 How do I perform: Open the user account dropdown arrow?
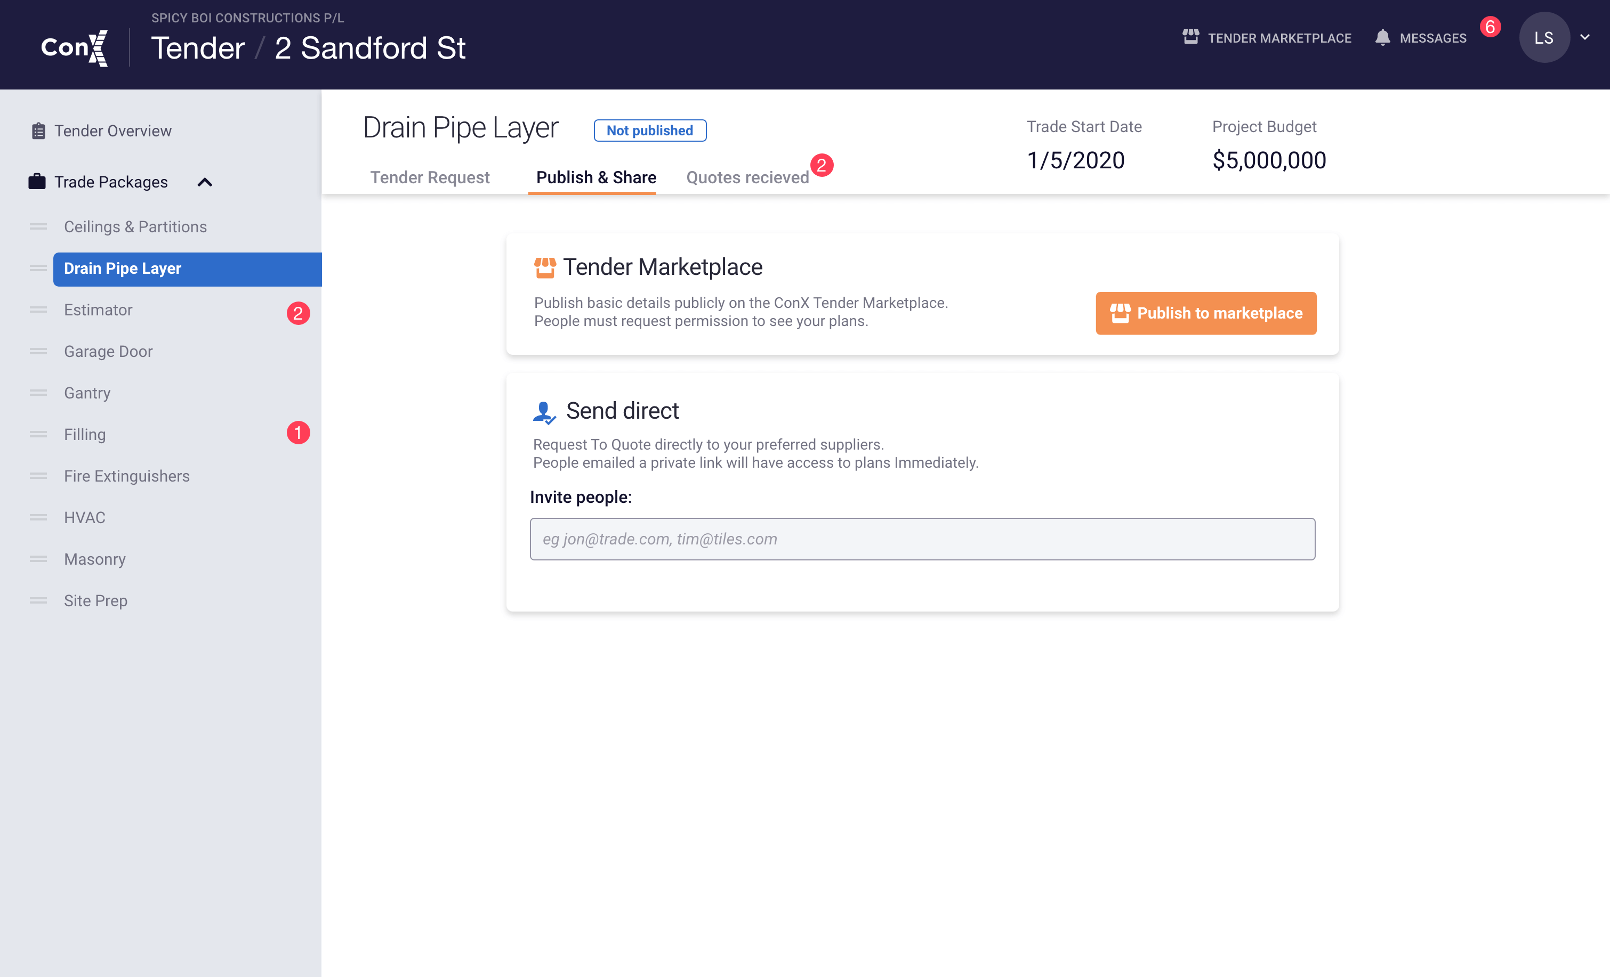point(1585,37)
